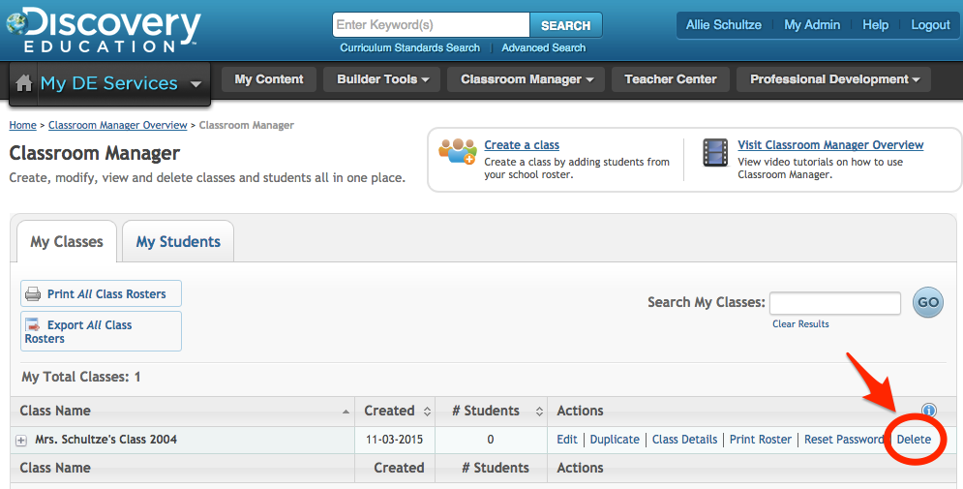963x489 pixels.
Task: Click the Search My Classes input field
Action: tap(834, 303)
